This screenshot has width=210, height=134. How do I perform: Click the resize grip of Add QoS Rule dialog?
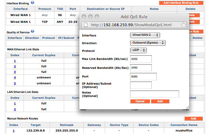pyautogui.click(x=187, y=107)
